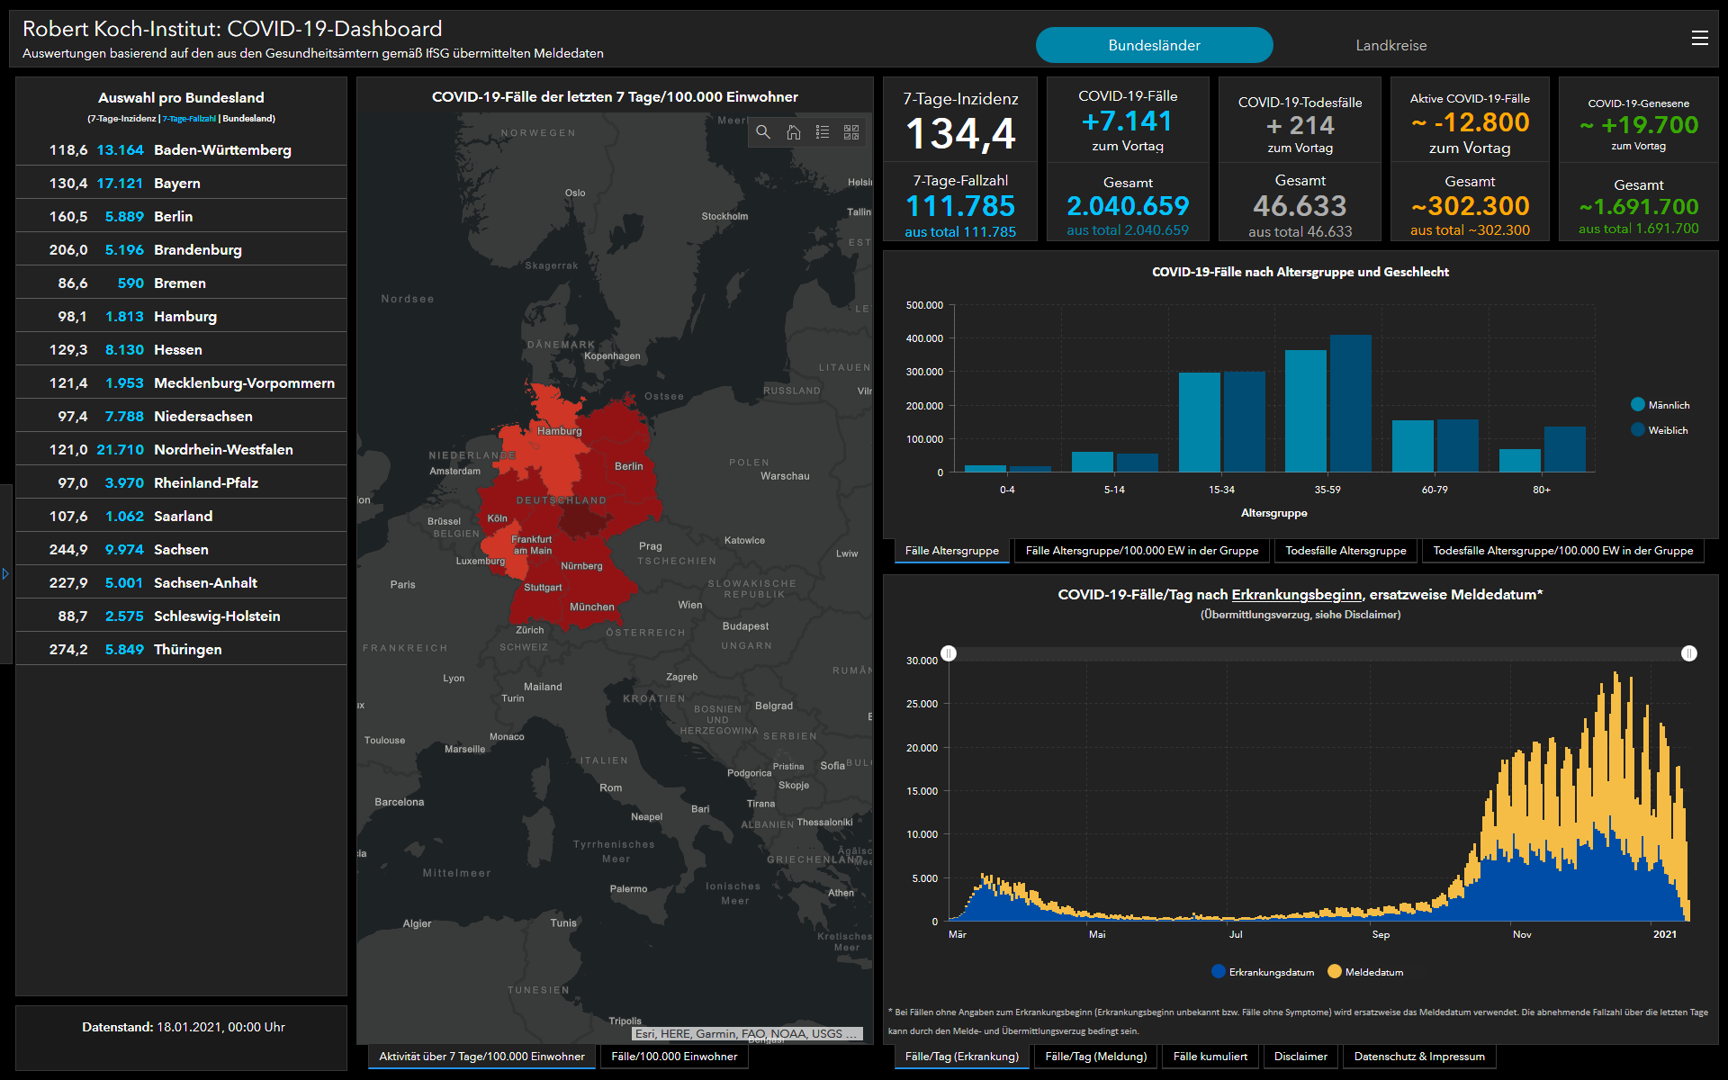Open Fälle Altersgruppe/100.000 EW tab
This screenshot has height=1080, width=1728.
(x=1142, y=551)
